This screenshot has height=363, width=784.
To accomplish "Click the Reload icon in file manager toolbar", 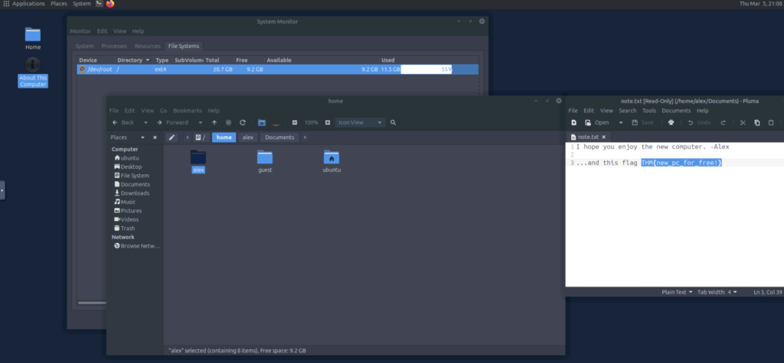I will pos(243,122).
